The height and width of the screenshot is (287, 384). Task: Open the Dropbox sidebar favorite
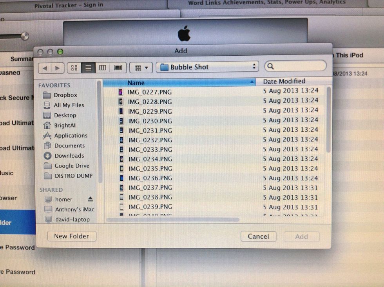pos(65,94)
